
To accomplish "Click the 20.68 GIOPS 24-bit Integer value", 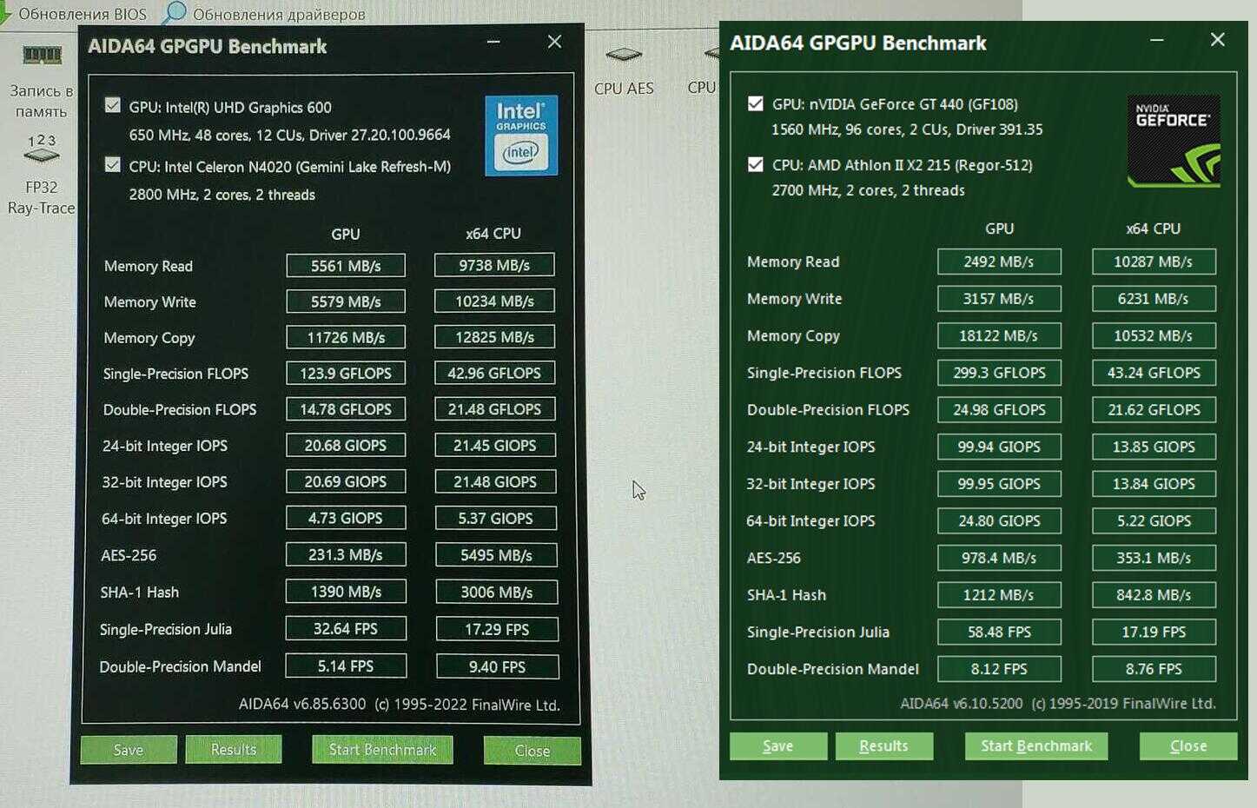I will click(346, 446).
